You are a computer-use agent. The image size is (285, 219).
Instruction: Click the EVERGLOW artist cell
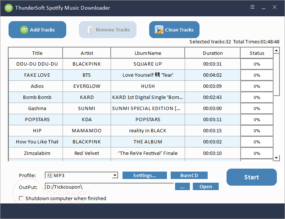click(x=87, y=86)
